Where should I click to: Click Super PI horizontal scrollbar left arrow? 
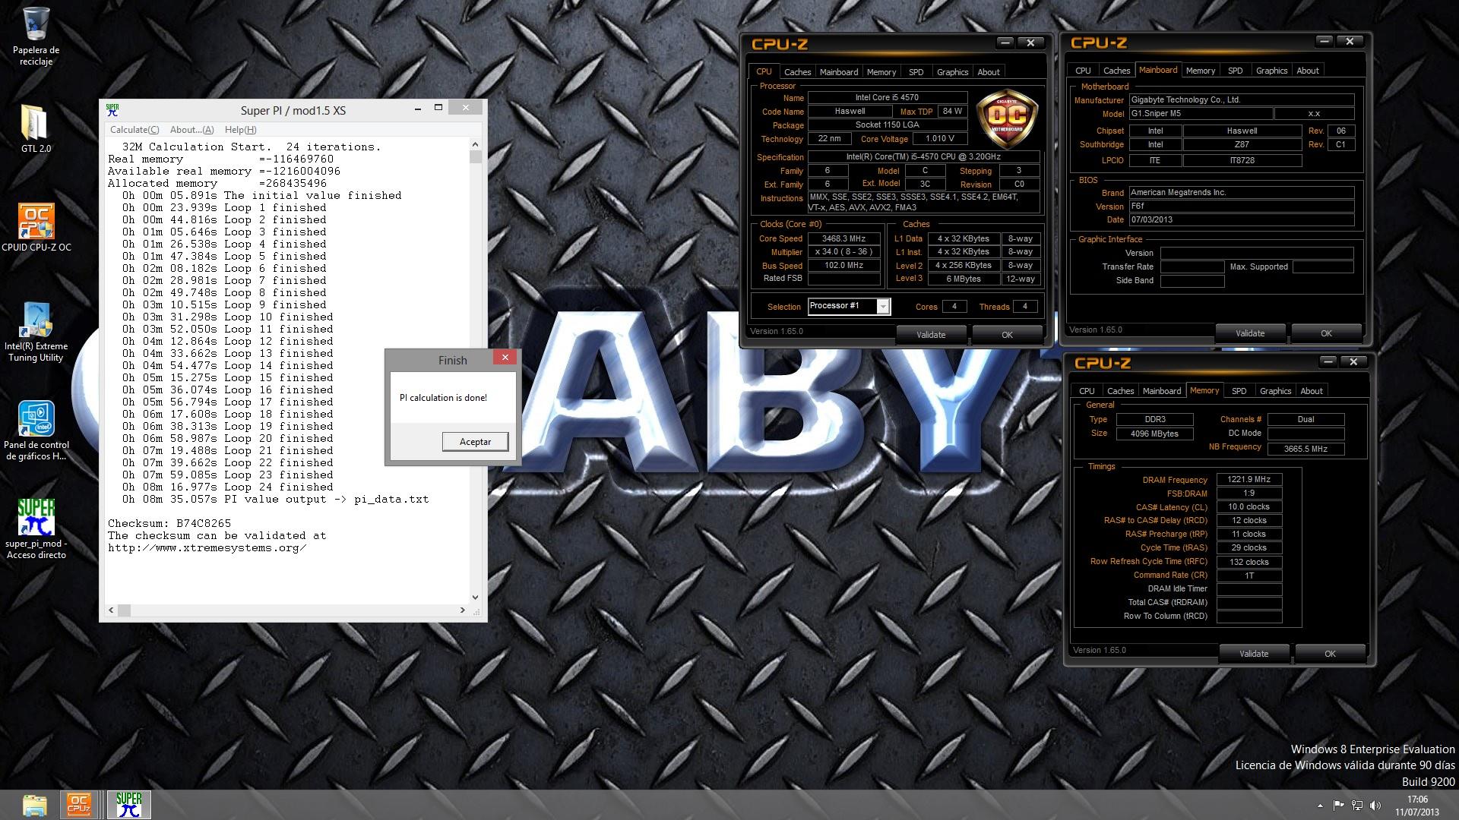click(x=112, y=610)
